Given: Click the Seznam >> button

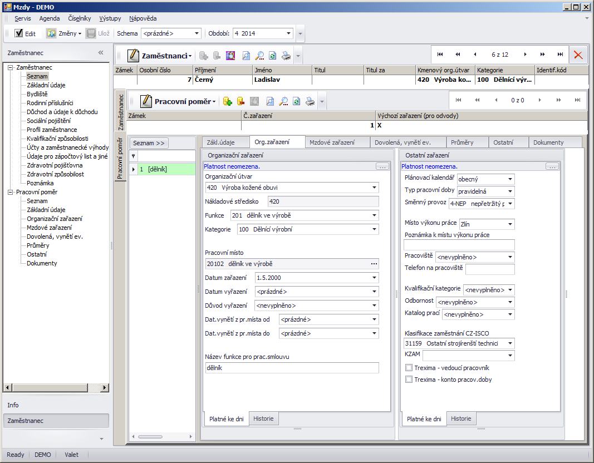Looking at the screenshot, I should (149, 143).
